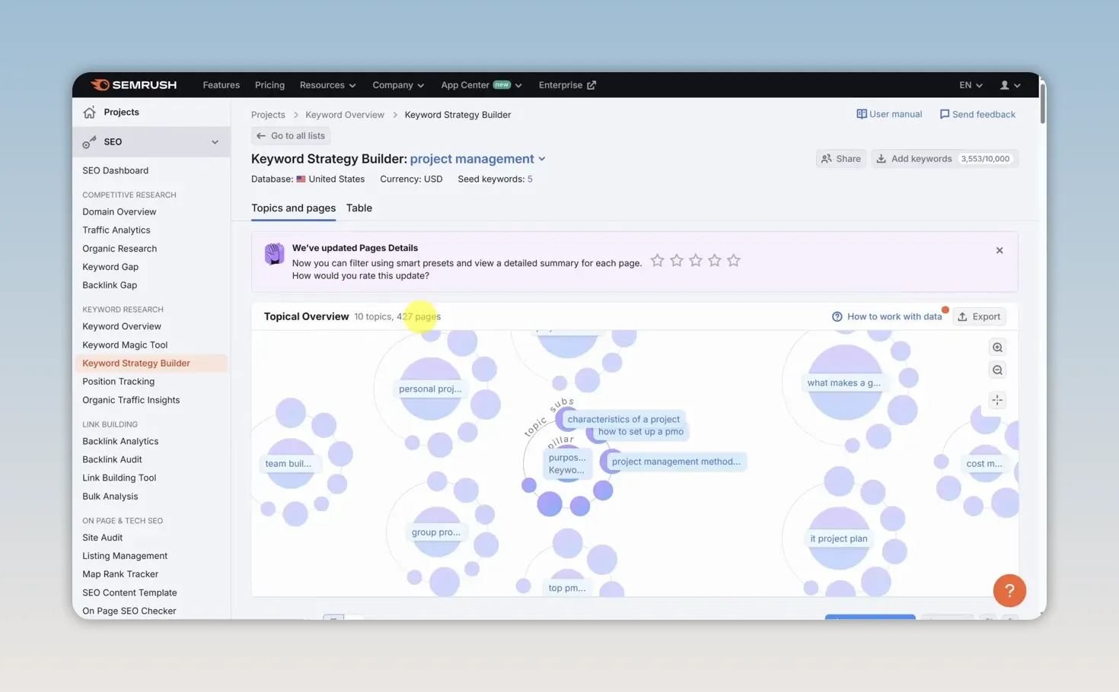Click the How to work with data help icon

(x=837, y=316)
